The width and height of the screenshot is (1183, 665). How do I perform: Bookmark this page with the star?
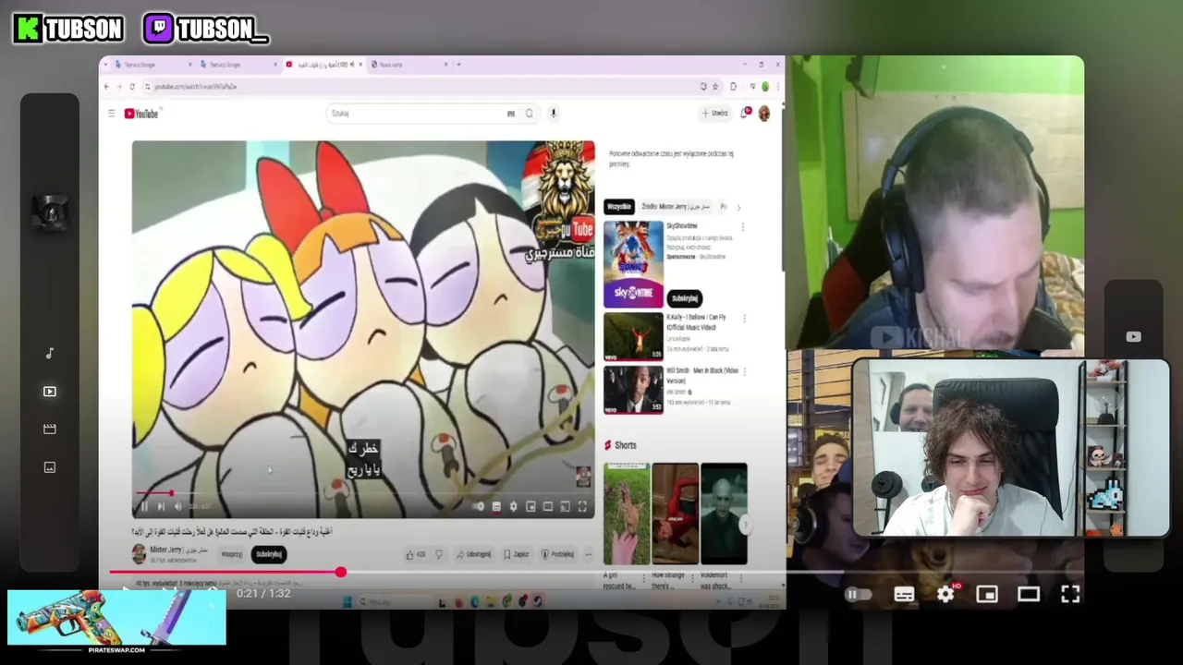[x=714, y=87]
